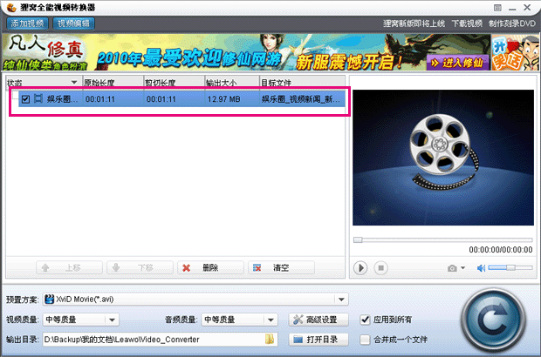Click the 凡人修真 advertisement banner
Screen dimensions: 541x357
click(246, 52)
